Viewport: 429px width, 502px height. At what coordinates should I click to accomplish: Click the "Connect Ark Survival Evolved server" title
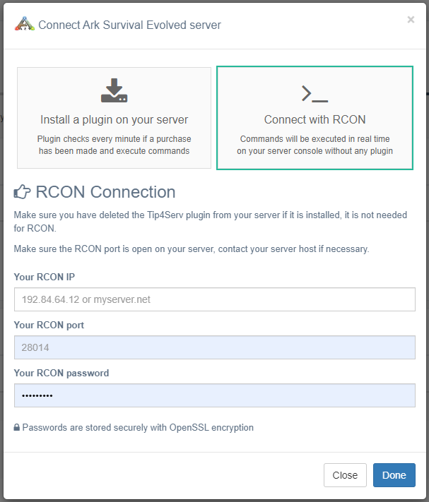coord(129,25)
